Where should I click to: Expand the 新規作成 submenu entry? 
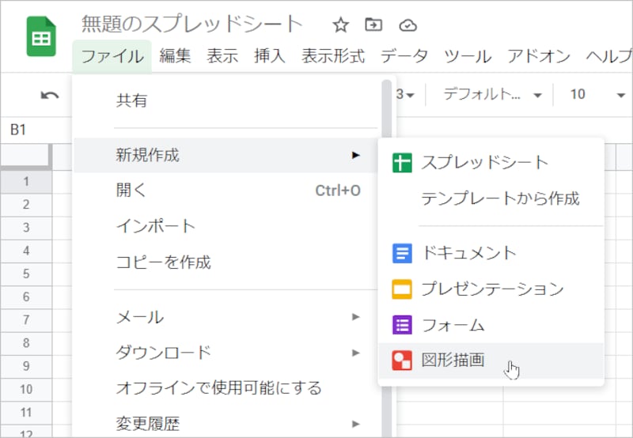(x=227, y=155)
